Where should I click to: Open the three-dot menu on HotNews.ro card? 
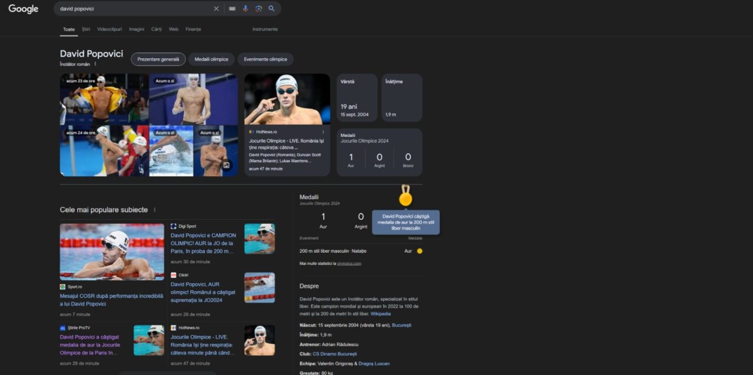[x=323, y=132]
